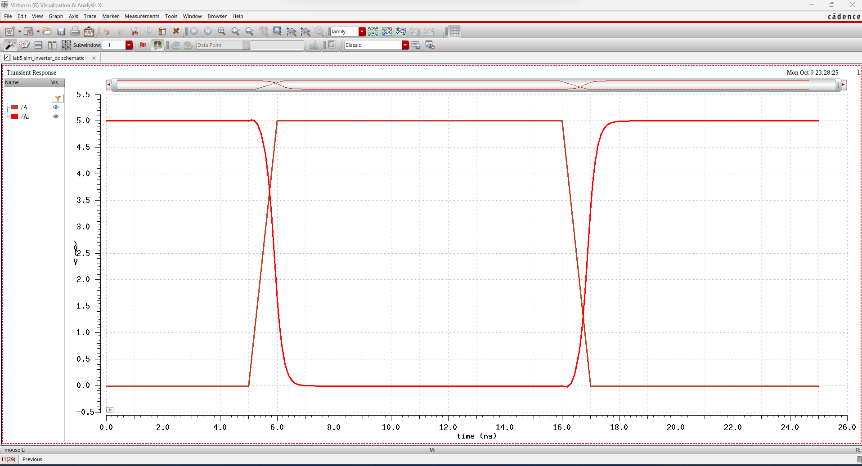Fit graph to window
862x466 pixels.
point(278,31)
